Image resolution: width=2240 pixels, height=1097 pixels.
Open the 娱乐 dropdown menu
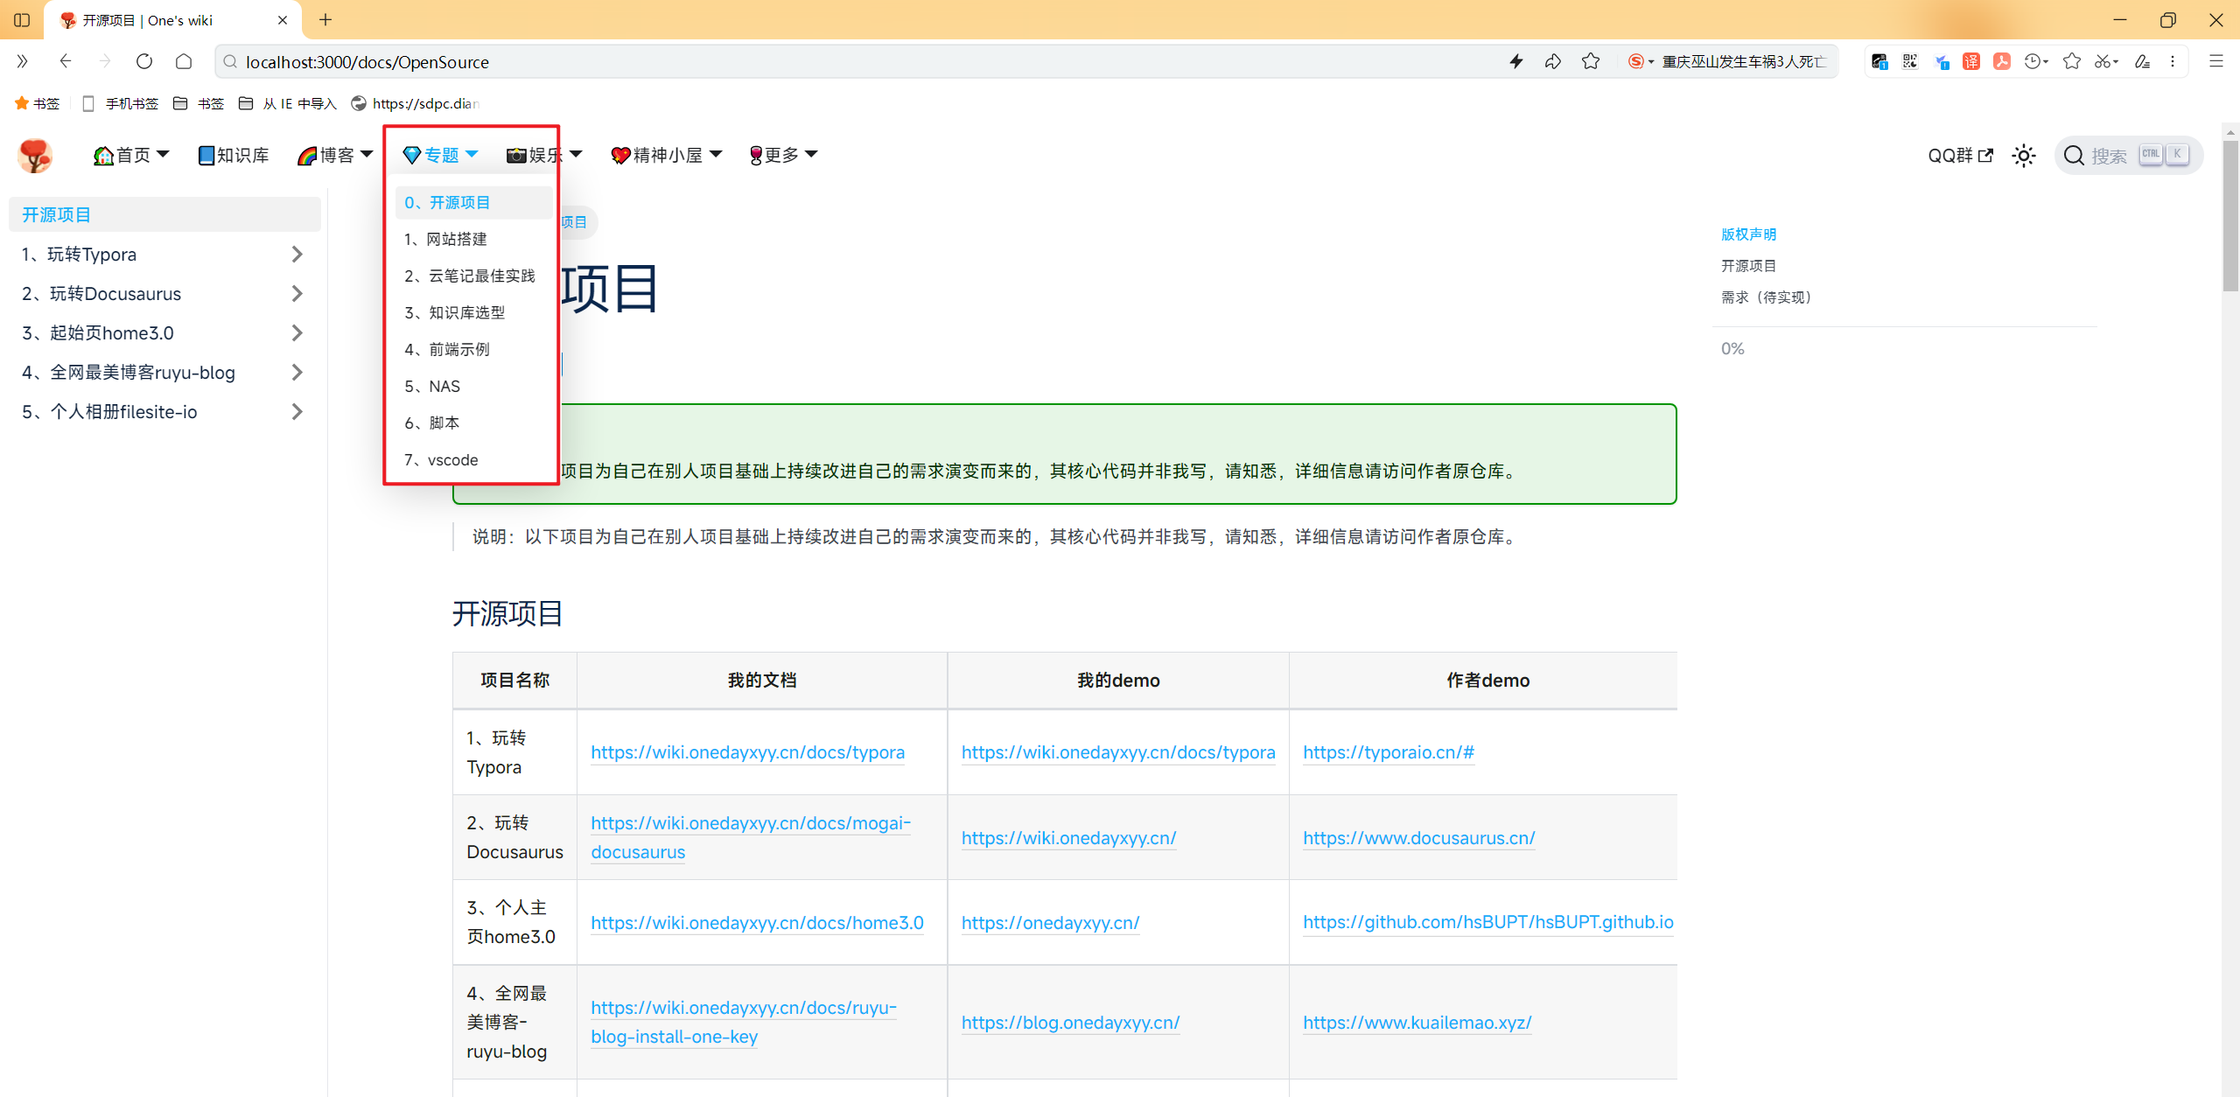[544, 155]
